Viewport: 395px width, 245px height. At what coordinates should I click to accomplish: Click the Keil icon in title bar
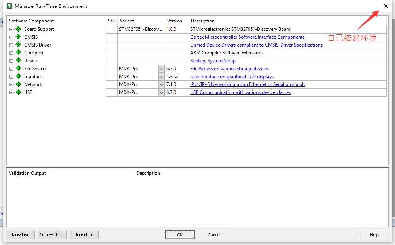(9, 6)
